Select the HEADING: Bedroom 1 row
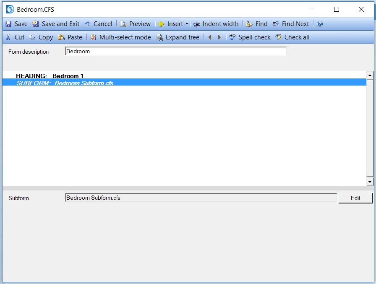The height and width of the screenshot is (284, 376). point(184,76)
